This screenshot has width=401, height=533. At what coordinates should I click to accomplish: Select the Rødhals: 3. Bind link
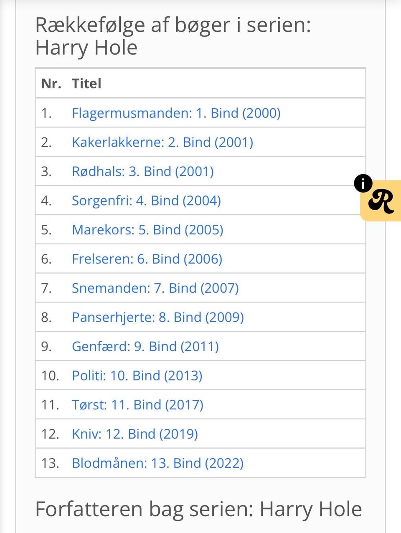point(142,172)
